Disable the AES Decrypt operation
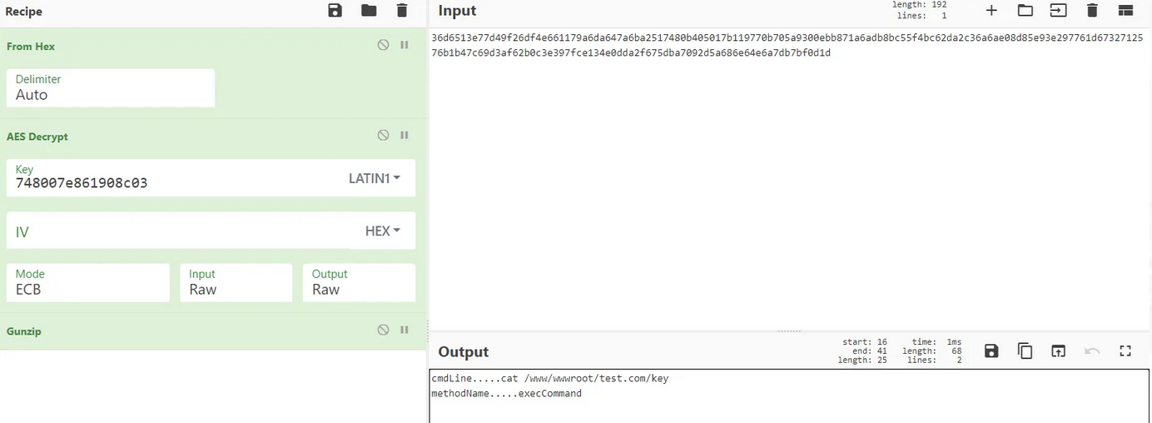This screenshot has width=1152, height=423. click(383, 135)
